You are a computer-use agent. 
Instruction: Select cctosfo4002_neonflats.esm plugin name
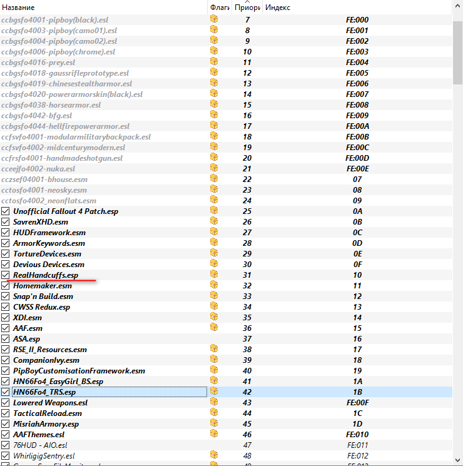(x=49, y=201)
